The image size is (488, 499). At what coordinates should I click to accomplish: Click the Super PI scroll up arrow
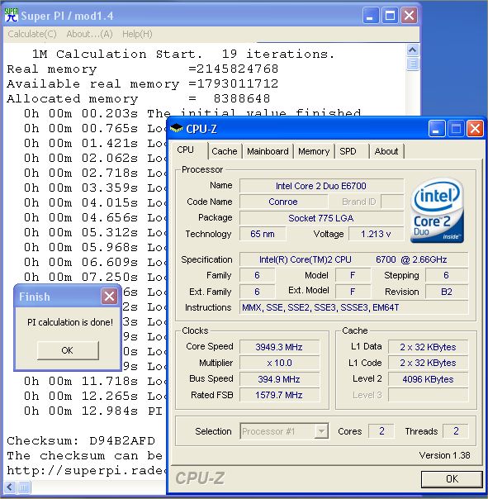click(x=413, y=50)
